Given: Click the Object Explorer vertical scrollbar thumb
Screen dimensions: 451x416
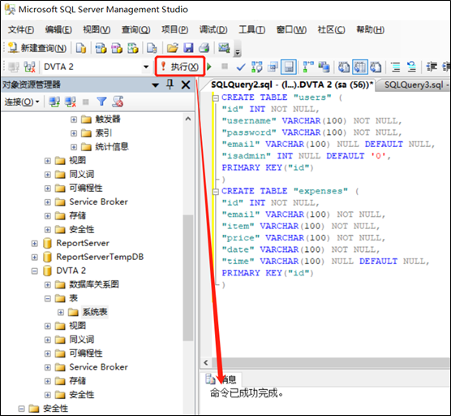Looking at the screenshot, I should coord(188,279).
